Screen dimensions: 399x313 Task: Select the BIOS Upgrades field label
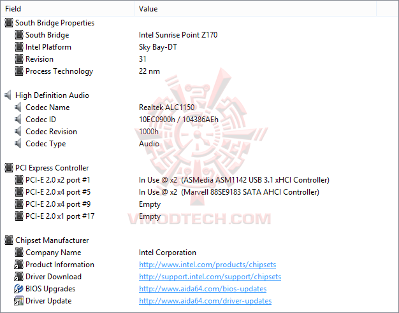(50, 289)
